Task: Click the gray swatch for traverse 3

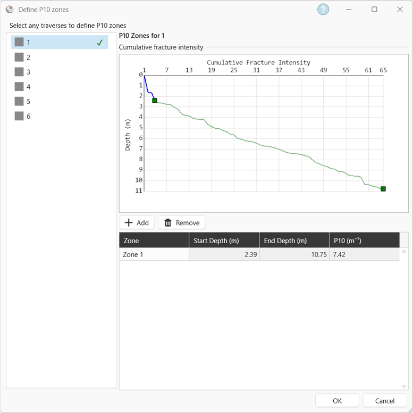Action: (19, 72)
